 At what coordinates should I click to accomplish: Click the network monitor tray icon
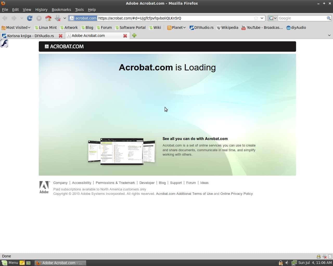click(x=294, y=263)
